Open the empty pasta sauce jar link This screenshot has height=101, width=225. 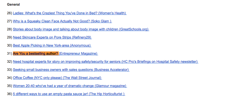click(x=69, y=94)
